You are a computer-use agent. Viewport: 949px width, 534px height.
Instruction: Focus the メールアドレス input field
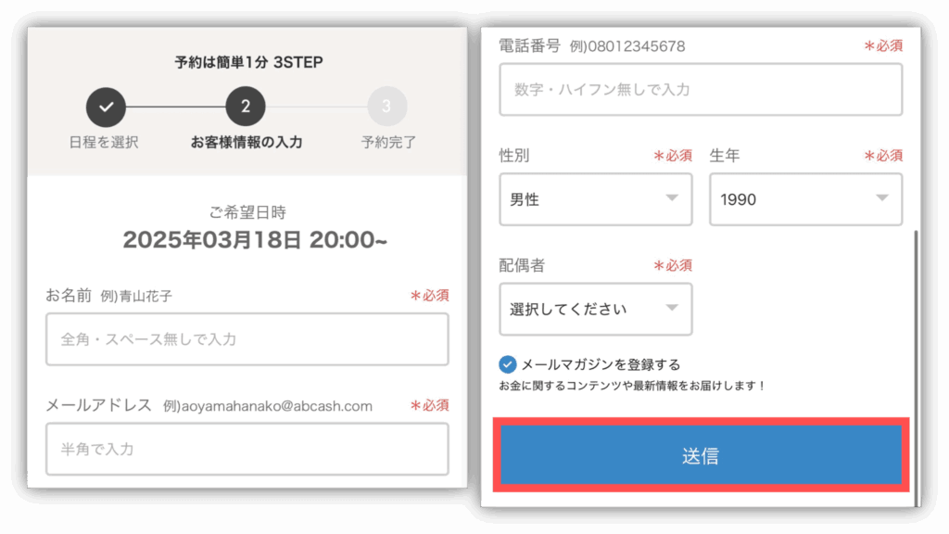pyautogui.click(x=247, y=449)
